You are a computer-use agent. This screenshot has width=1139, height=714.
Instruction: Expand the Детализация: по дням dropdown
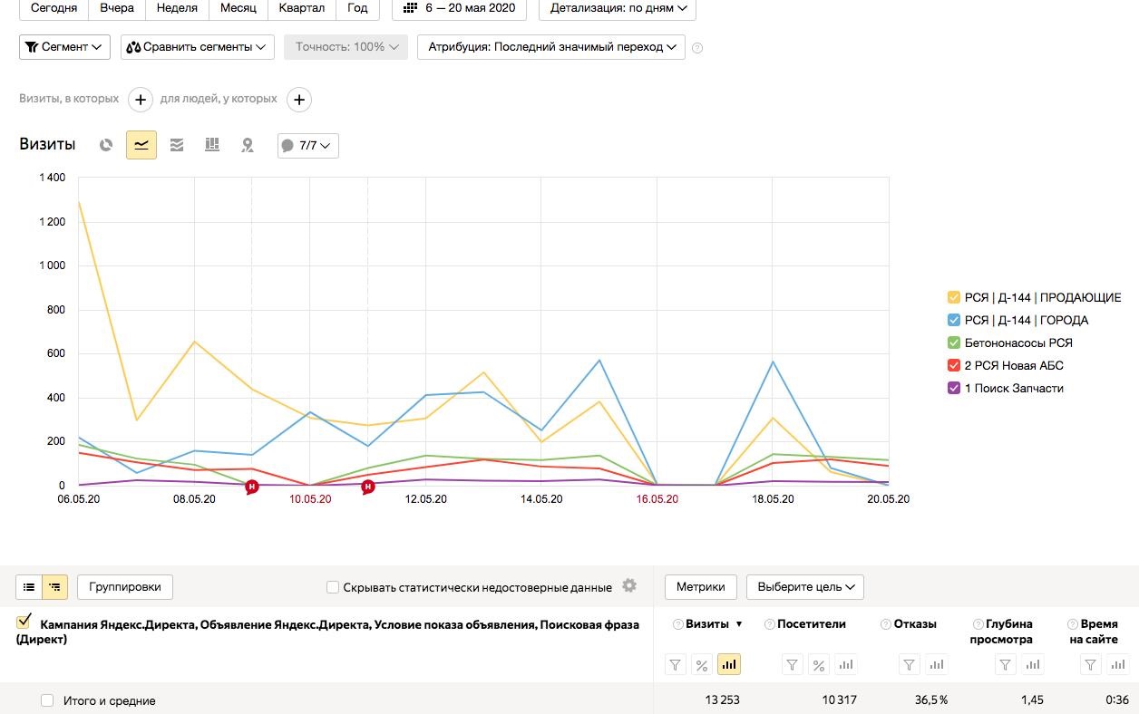(x=618, y=8)
